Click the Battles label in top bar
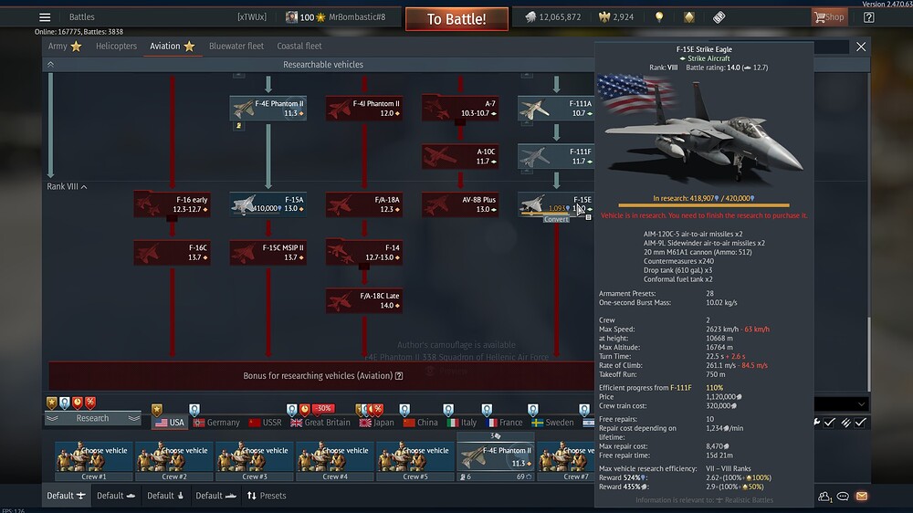This screenshot has width=913, height=513. pos(81,16)
